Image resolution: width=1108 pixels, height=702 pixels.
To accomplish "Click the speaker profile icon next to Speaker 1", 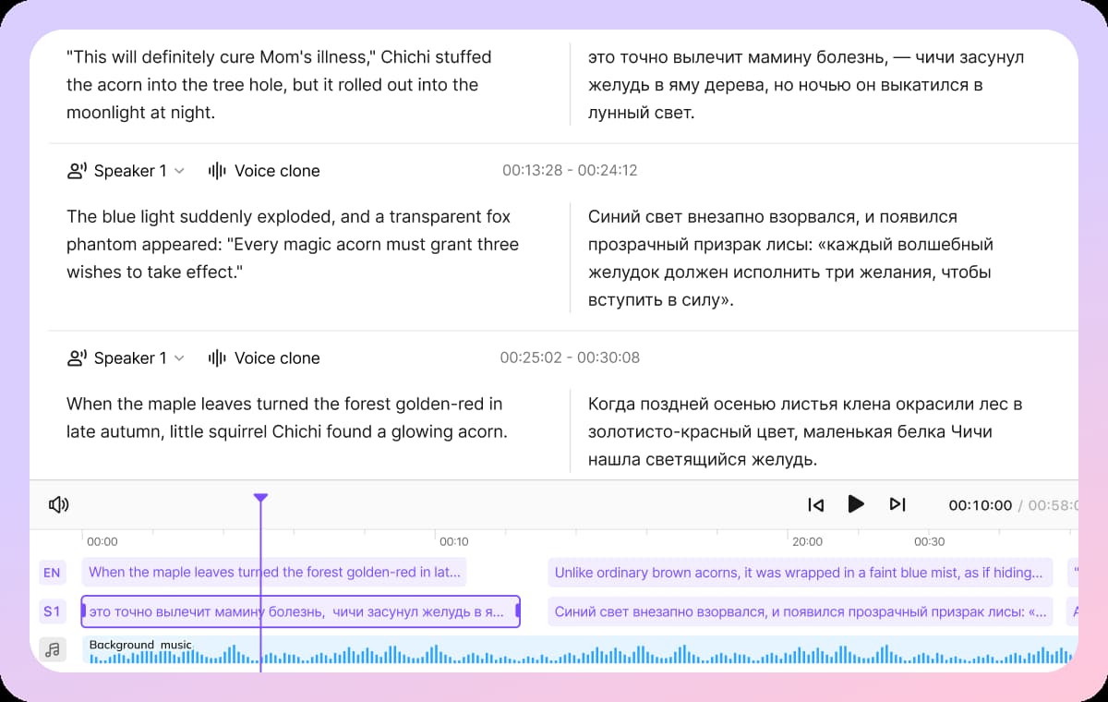I will [x=78, y=170].
